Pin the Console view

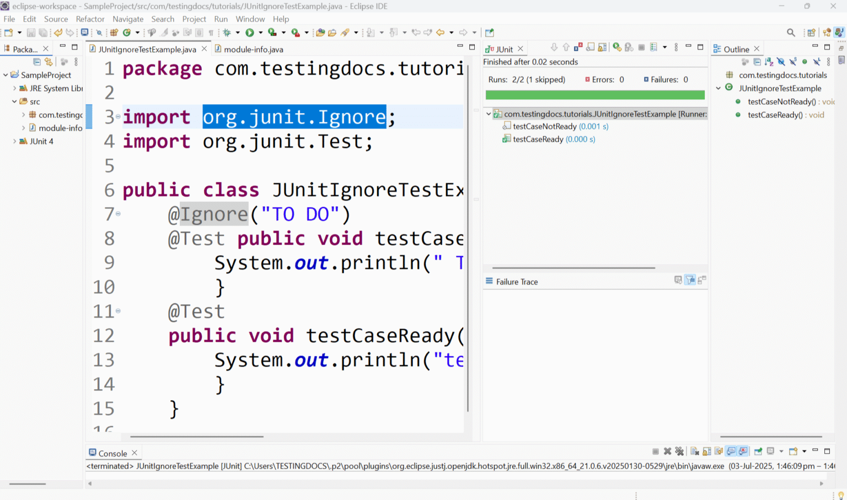[x=758, y=451]
